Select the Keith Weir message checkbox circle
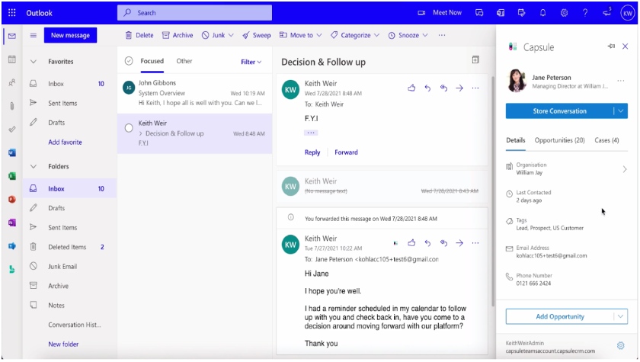This screenshot has height=362, width=640. (x=129, y=128)
